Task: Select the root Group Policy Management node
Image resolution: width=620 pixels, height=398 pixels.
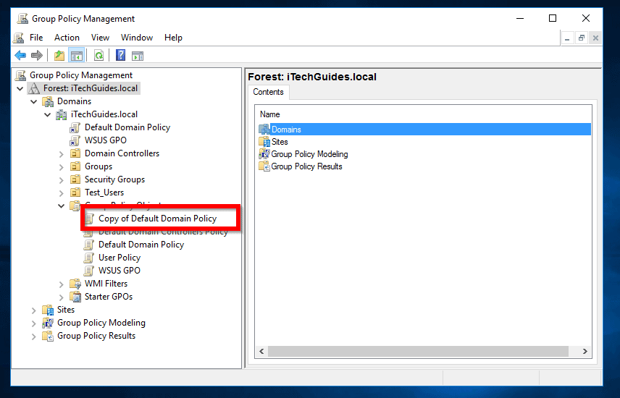Action: point(81,75)
